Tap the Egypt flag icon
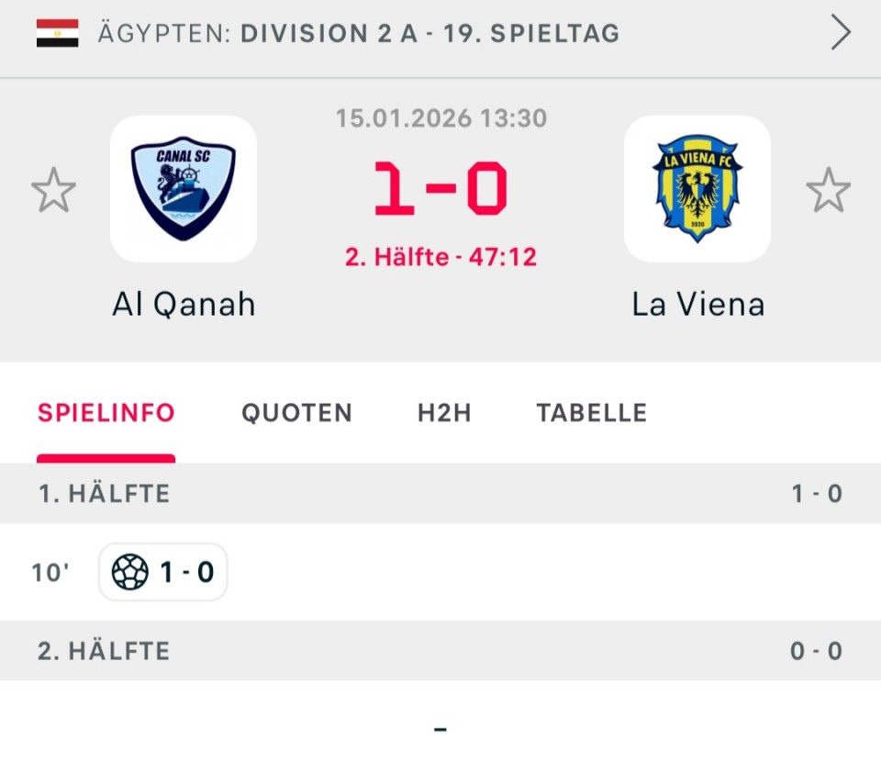This screenshot has height=771, width=881. pos(57,34)
